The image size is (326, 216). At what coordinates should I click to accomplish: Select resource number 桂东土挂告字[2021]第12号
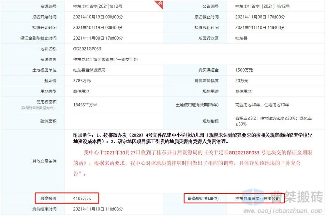[97, 7]
